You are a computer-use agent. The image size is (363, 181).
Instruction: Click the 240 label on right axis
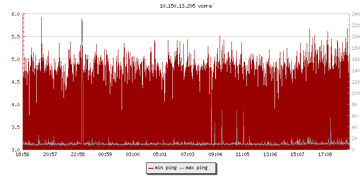(x=356, y=14)
